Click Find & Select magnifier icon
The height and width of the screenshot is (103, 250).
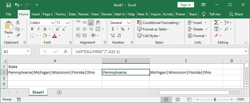226,29
